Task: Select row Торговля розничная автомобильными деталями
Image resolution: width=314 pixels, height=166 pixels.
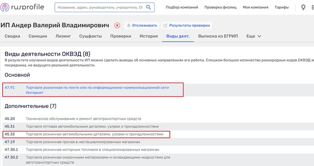Action: [95, 134]
